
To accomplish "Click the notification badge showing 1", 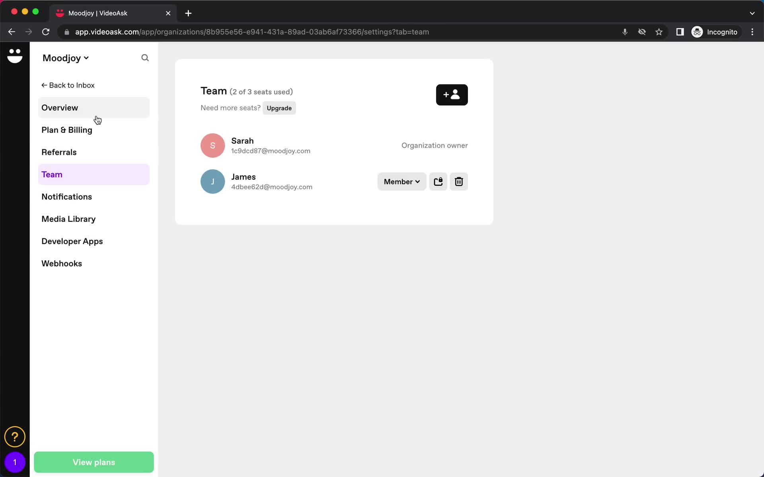I will tap(15, 462).
